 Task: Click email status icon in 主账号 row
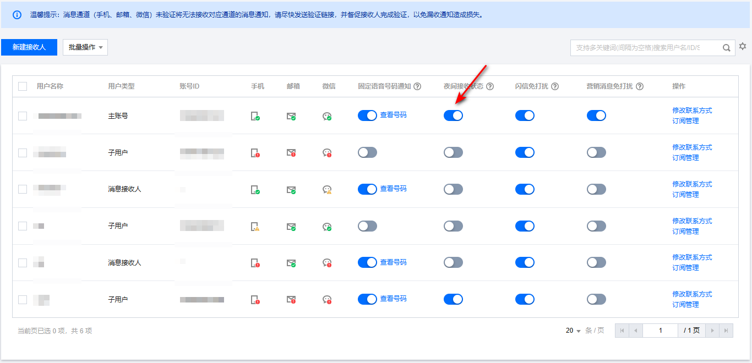(291, 116)
